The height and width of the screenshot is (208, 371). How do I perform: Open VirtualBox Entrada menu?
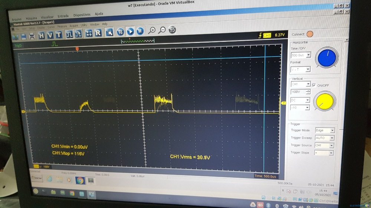tap(63, 16)
